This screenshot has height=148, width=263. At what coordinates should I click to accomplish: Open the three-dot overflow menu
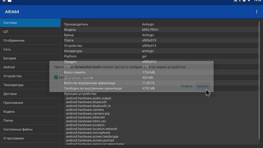point(256,12)
